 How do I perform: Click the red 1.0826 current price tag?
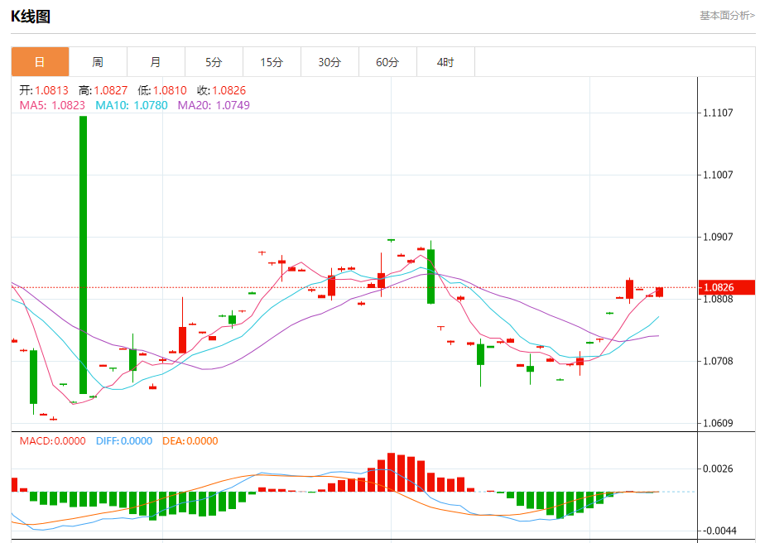pos(728,287)
